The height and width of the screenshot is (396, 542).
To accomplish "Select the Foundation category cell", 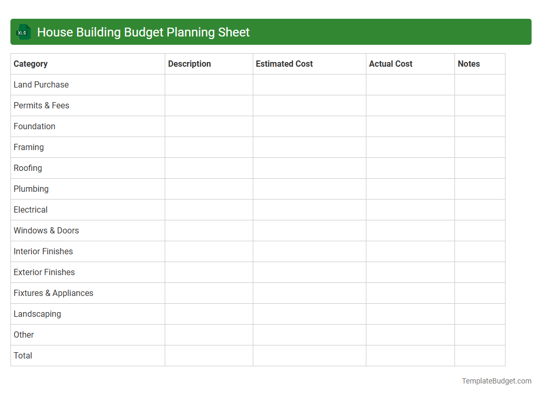I will click(34, 126).
